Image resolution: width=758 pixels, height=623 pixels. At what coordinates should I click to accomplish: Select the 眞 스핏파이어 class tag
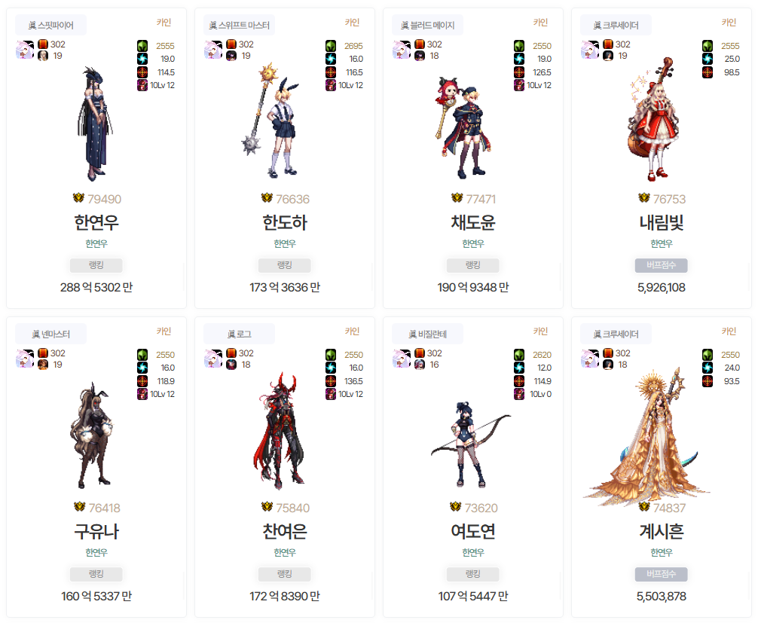tap(50, 25)
